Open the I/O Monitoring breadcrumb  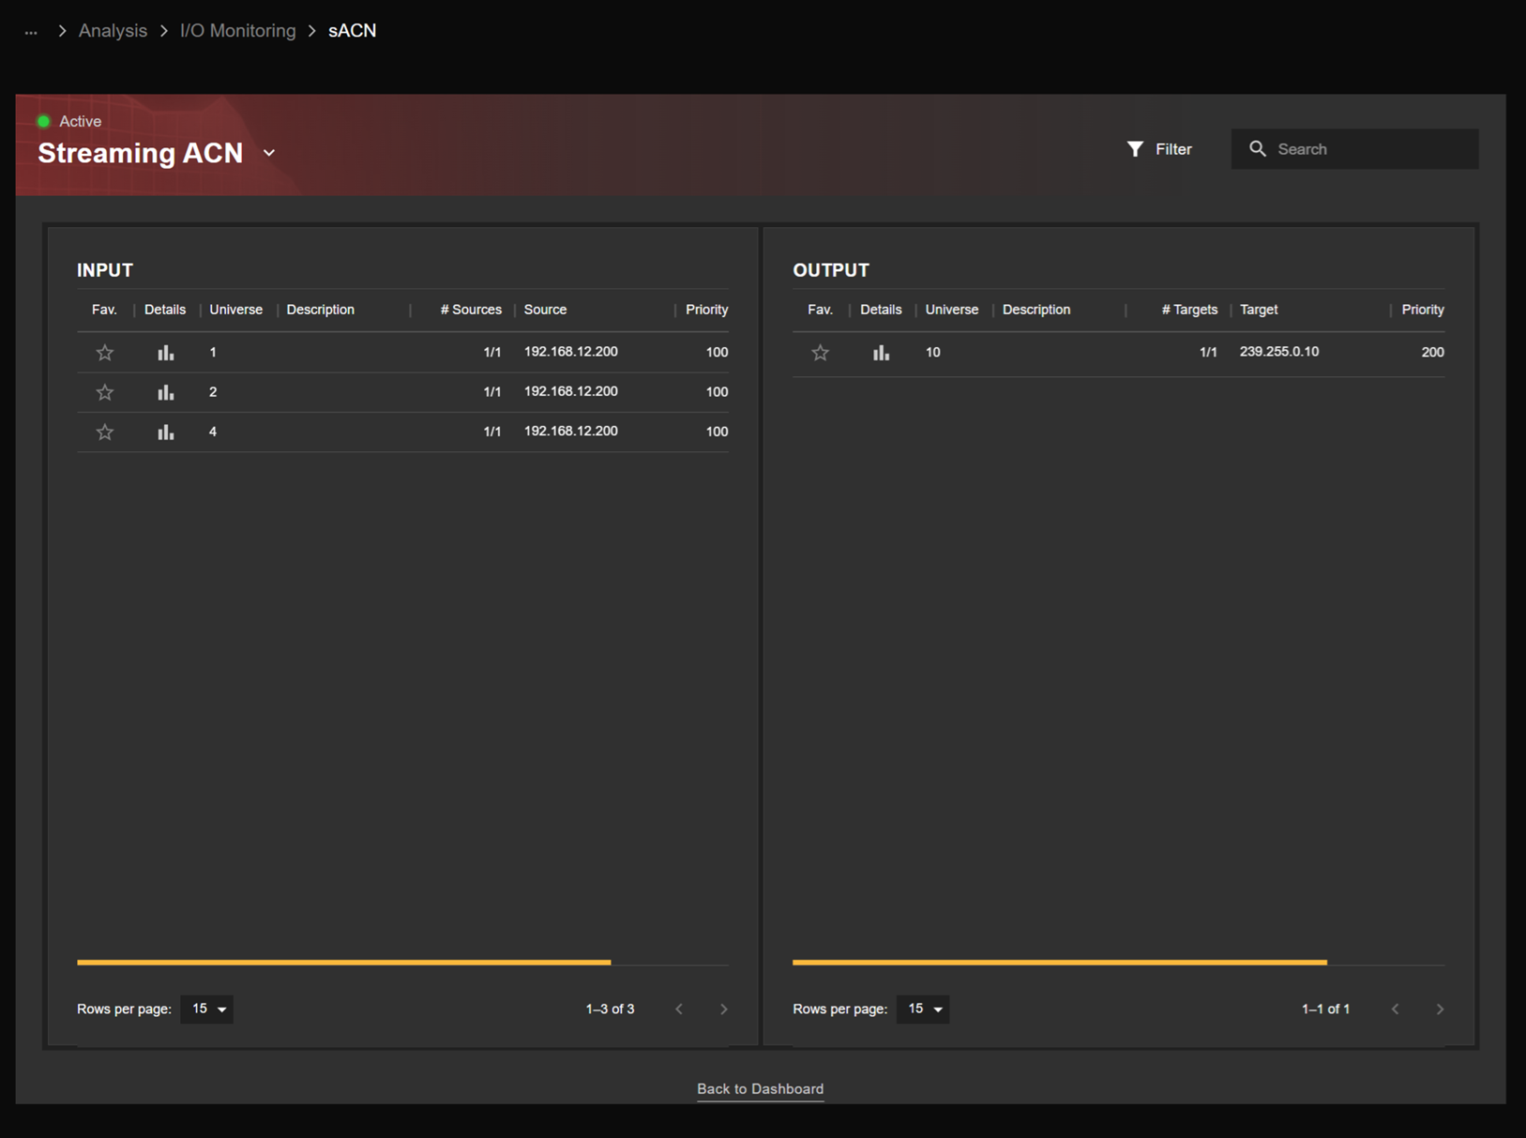pyautogui.click(x=237, y=31)
